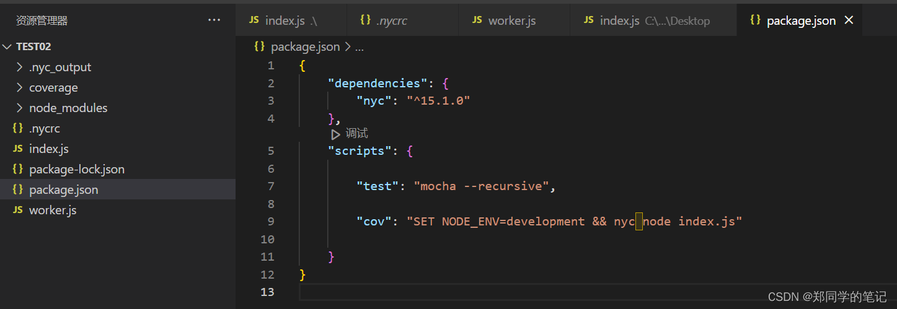Click the breadcrumb ellipsis after package.json

pyautogui.click(x=359, y=47)
